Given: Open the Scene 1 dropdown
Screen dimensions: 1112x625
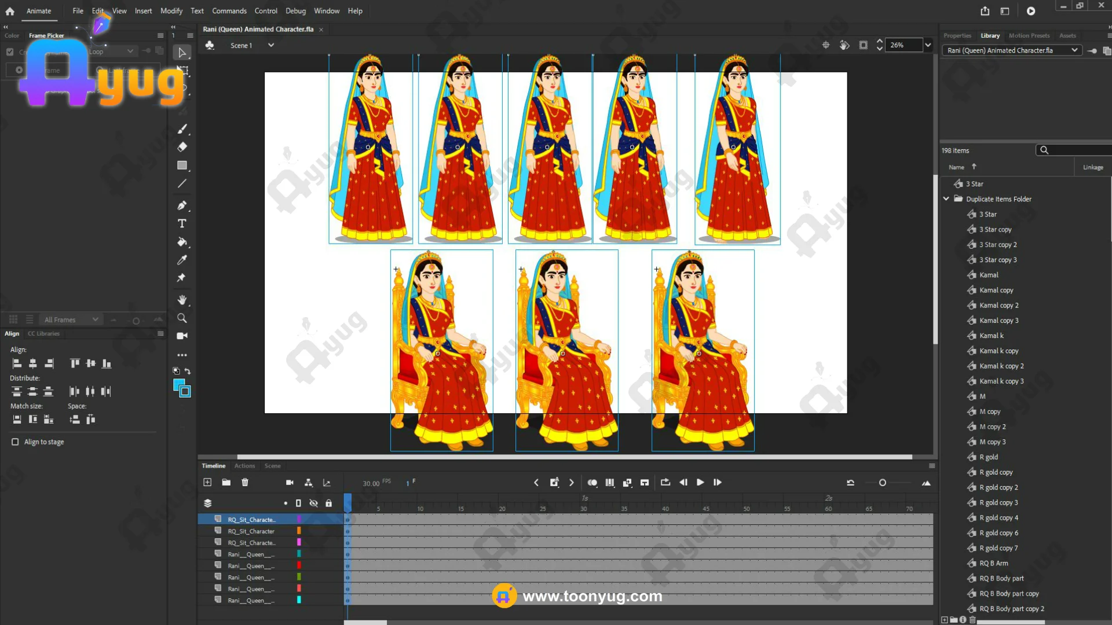Looking at the screenshot, I should tap(270, 45).
